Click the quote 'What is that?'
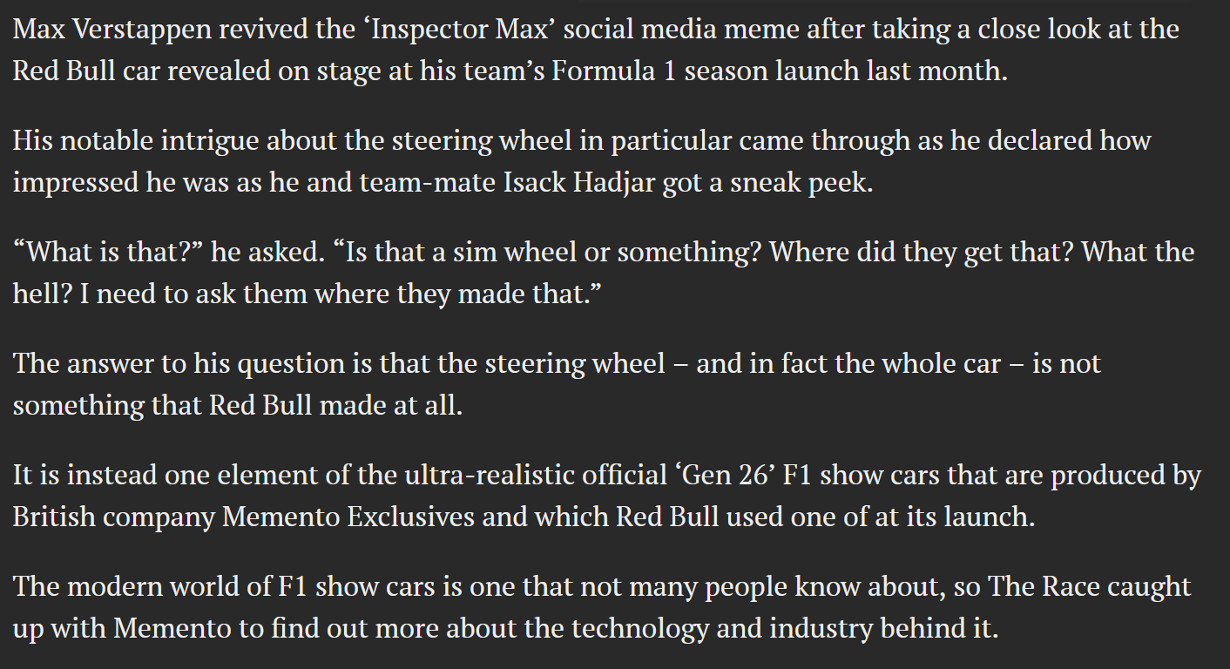1230x669 pixels. [x=108, y=252]
